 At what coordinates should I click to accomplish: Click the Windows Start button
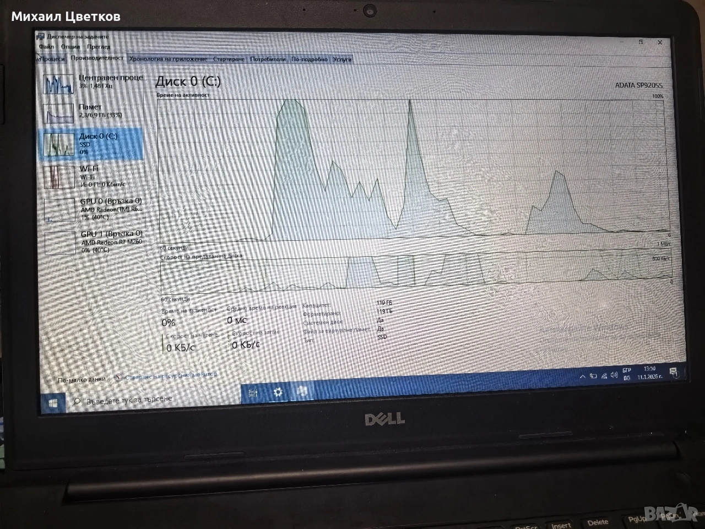tap(53, 404)
